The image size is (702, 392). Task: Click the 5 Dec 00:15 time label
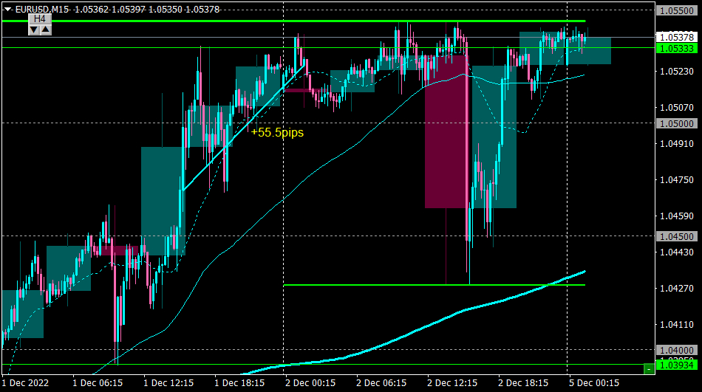coord(594,383)
